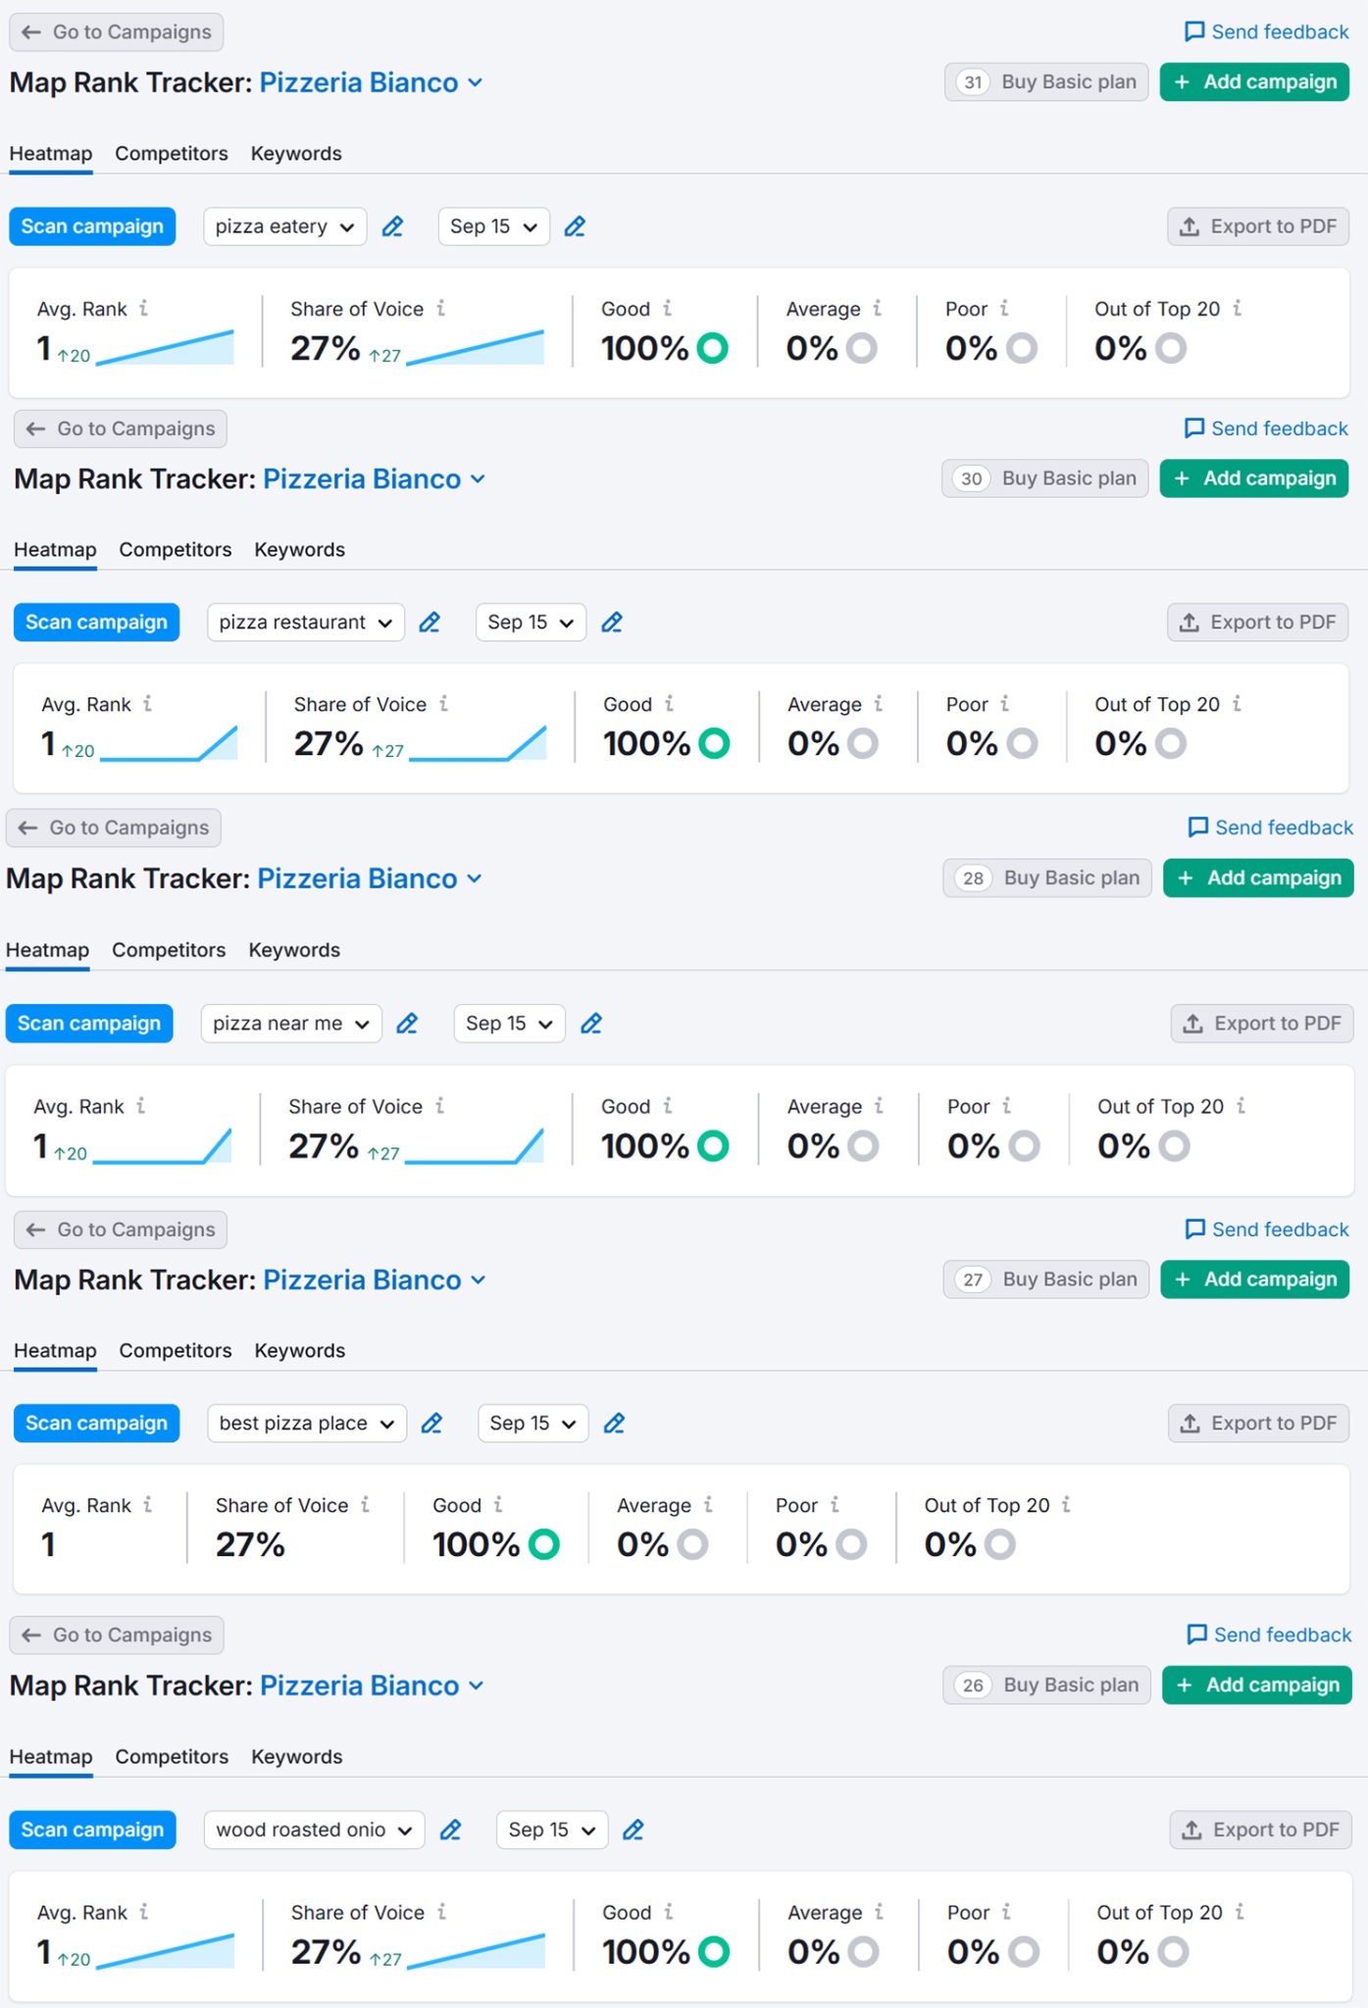Click Export to PDF in pizza restaurant panel

1258,623
